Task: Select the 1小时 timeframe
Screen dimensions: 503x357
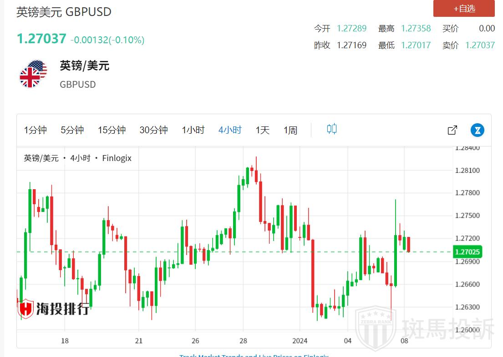Action: pyautogui.click(x=193, y=130)
